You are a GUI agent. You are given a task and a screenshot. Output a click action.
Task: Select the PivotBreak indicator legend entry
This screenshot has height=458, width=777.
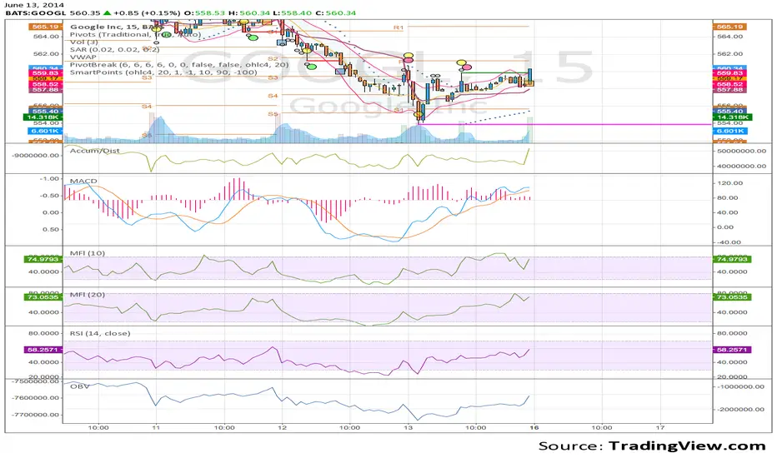click(179, 64)
